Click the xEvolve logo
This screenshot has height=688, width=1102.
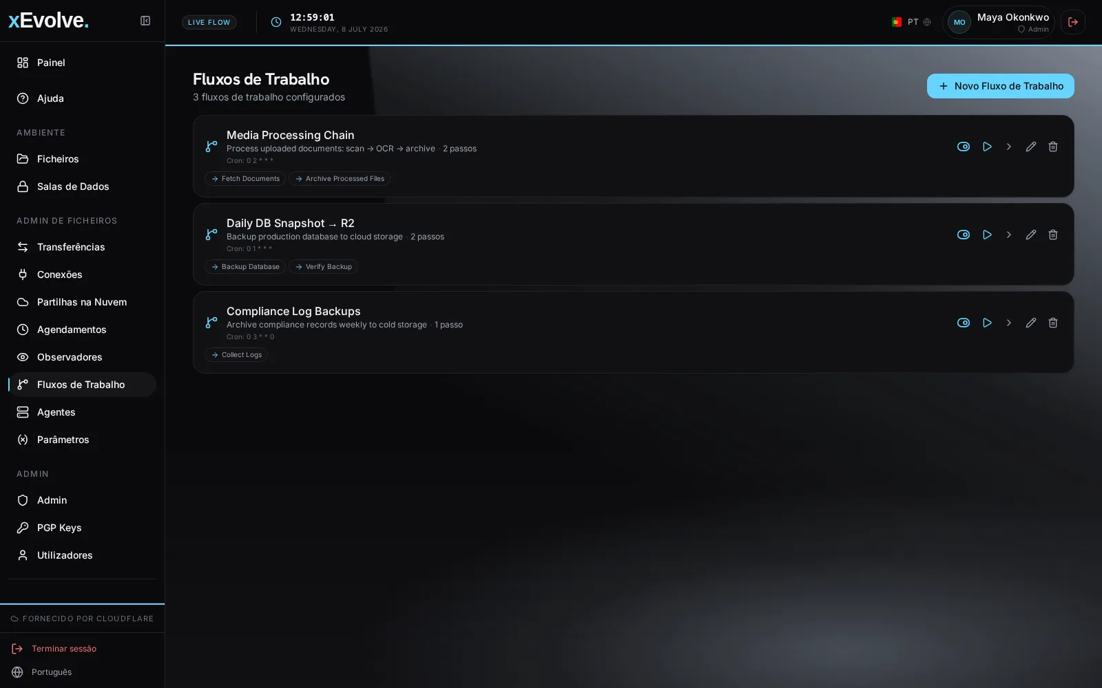(x=48, y=21)
